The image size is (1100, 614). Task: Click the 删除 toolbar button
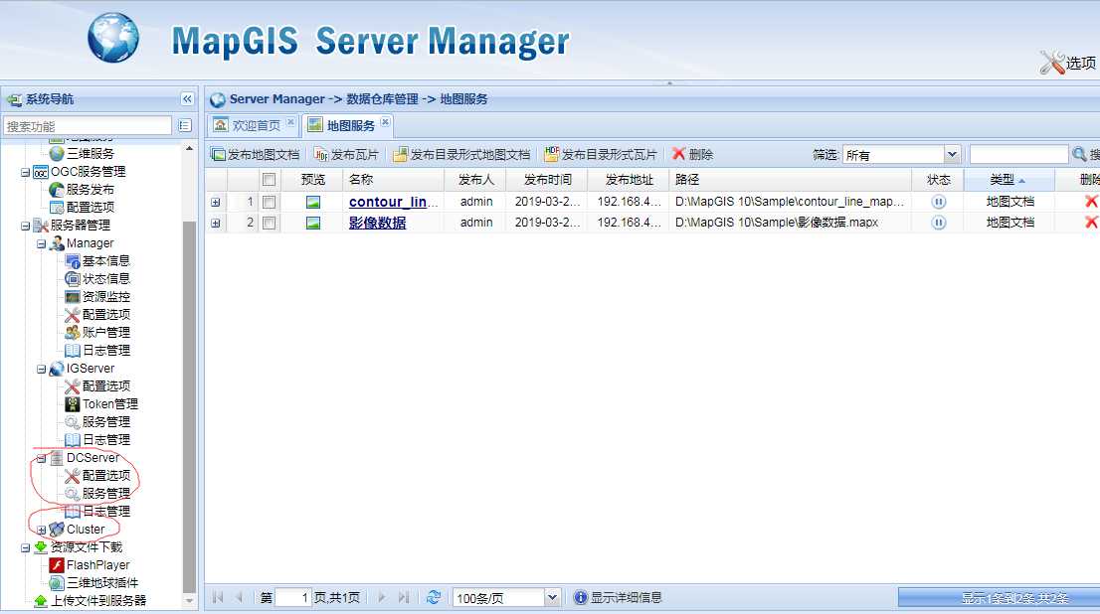692,154
